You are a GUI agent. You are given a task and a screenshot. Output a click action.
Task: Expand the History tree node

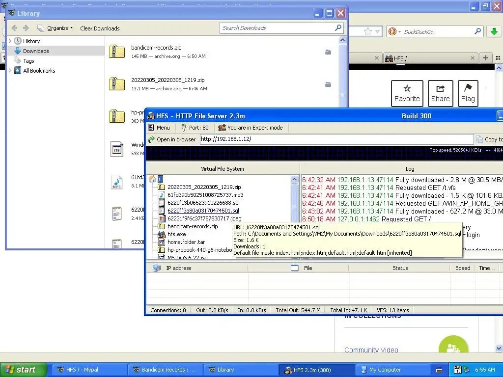click(x=10, y=41)
